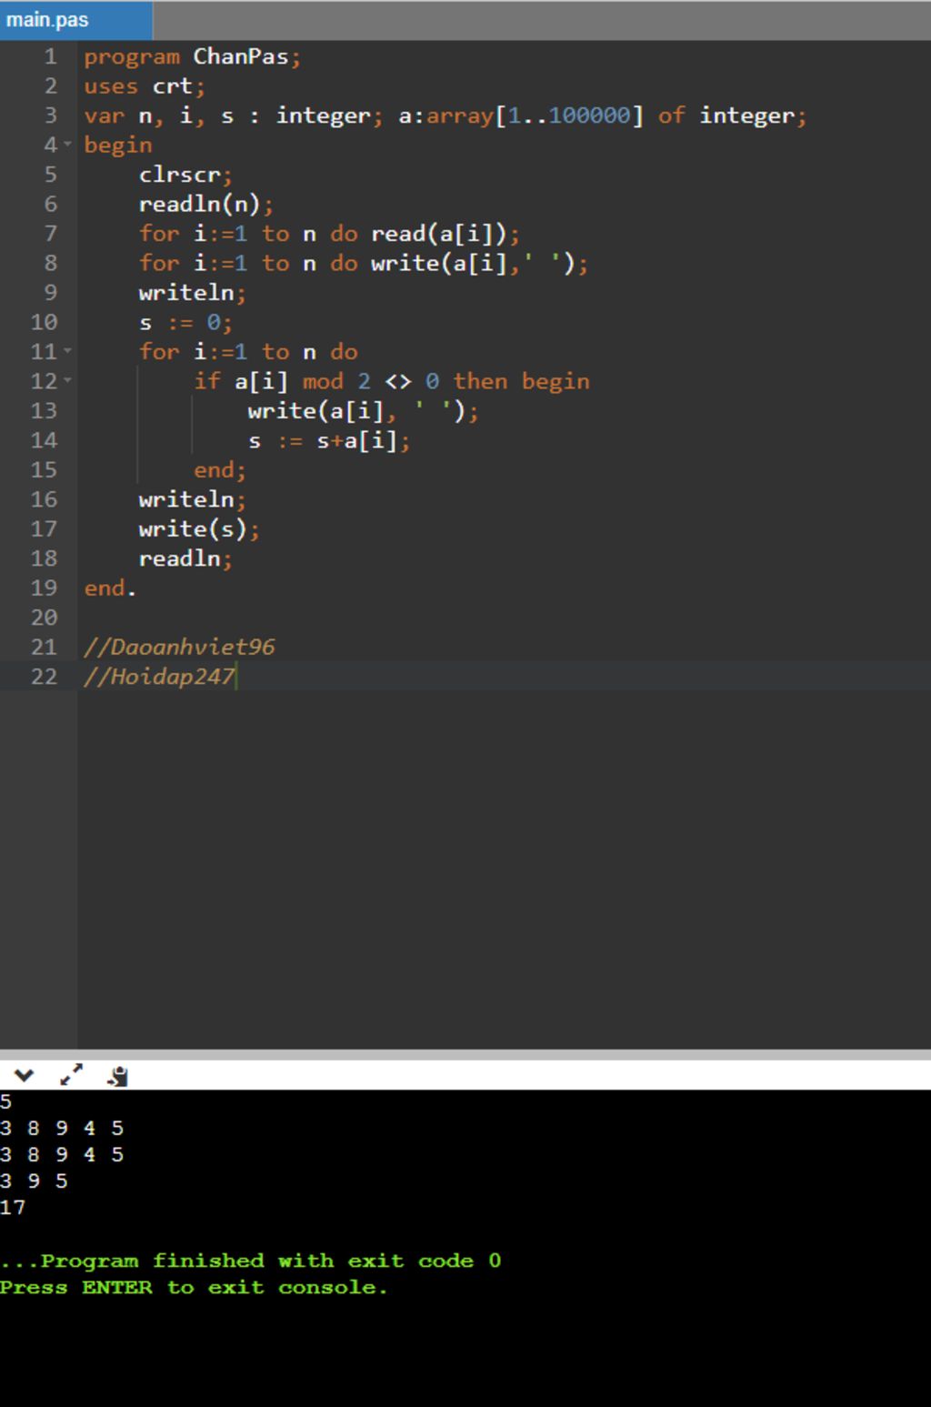Image resolution: width=931 pixels, height=1407 pixels.
Task: Focus console at Press ENTER to exit message
Action: tap(193, 1287)
